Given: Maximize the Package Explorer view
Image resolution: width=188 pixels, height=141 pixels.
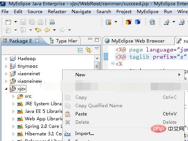Looking at the screenshot, I should tap(97, 40).
